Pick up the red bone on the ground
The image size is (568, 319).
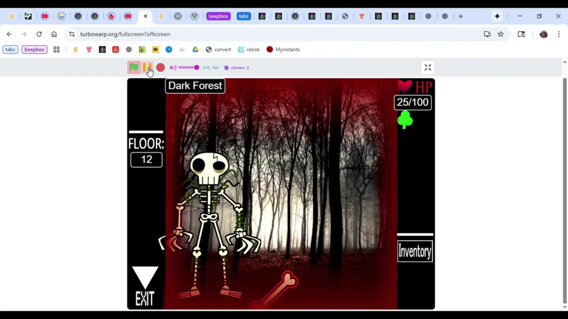point(275,291)
